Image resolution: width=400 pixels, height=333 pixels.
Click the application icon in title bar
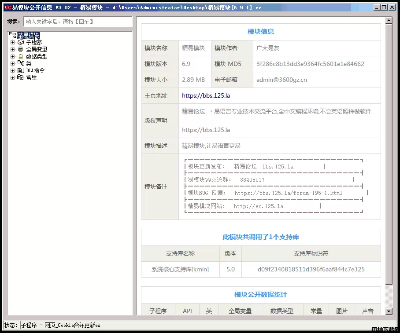click(x=7, y=7)
